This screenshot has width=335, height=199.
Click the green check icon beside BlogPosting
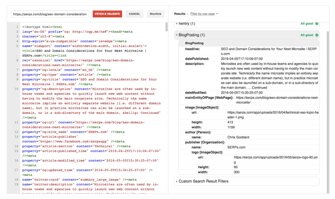(317, 35)
